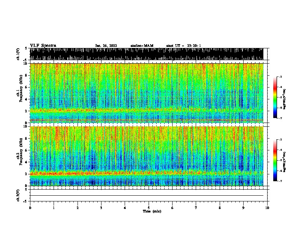
Task: Click the "8" kHz tick of ch.1 spectrogram
Action: 26,75
